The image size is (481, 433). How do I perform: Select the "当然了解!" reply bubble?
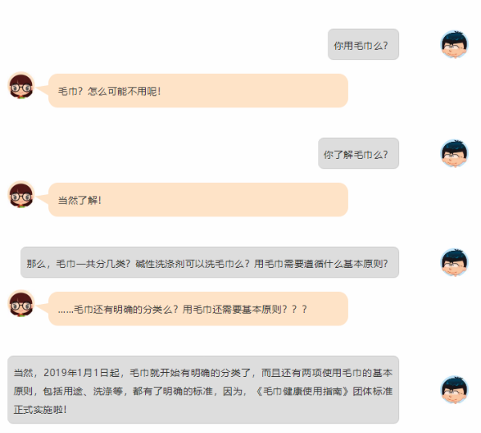tap(198, 200)
